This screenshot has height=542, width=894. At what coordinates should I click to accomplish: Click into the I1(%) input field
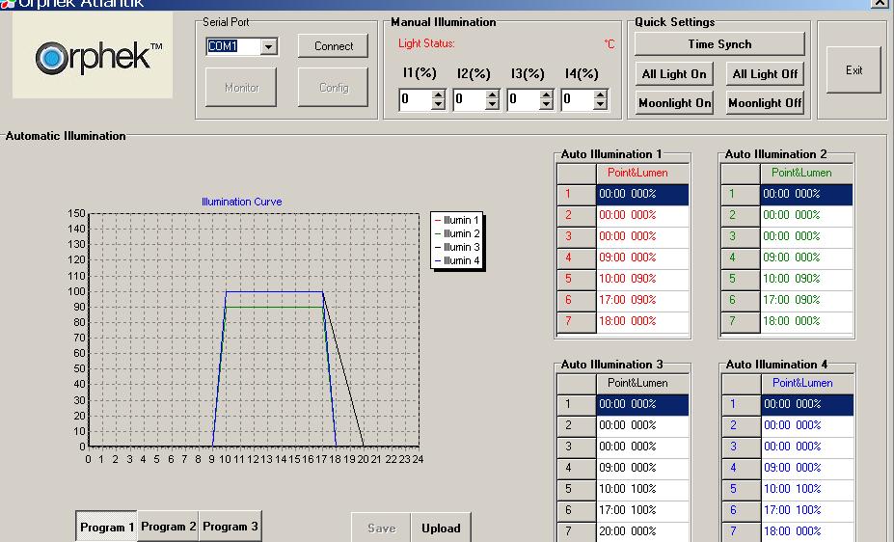pyautogui.click(x=415, y=99)
